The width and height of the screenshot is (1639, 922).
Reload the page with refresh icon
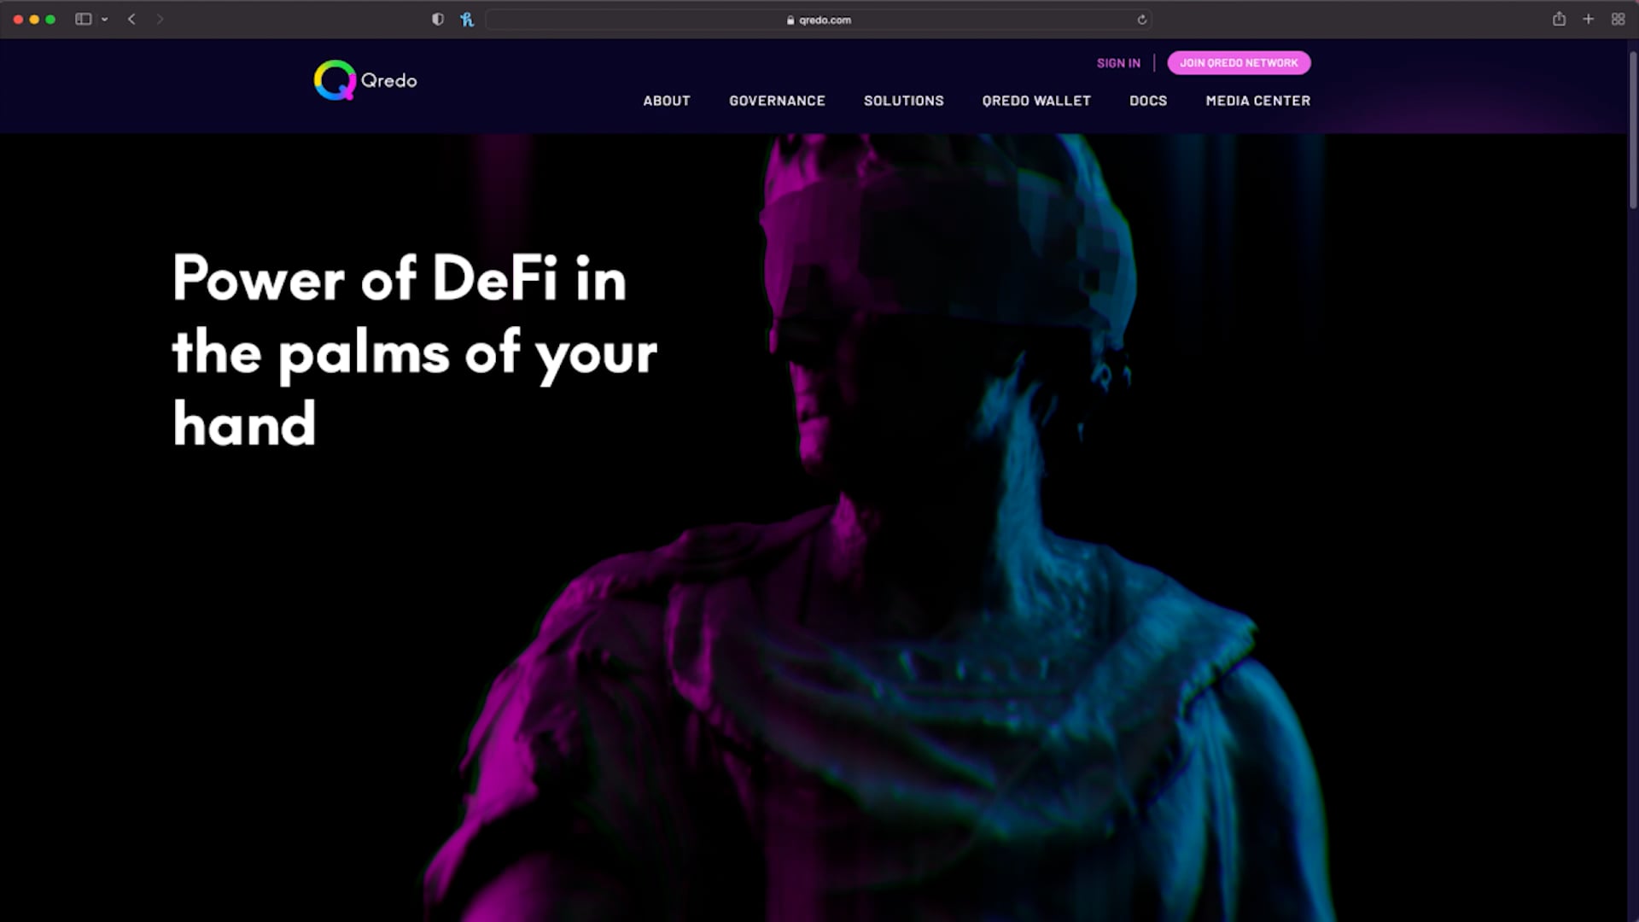[1141, 20]
